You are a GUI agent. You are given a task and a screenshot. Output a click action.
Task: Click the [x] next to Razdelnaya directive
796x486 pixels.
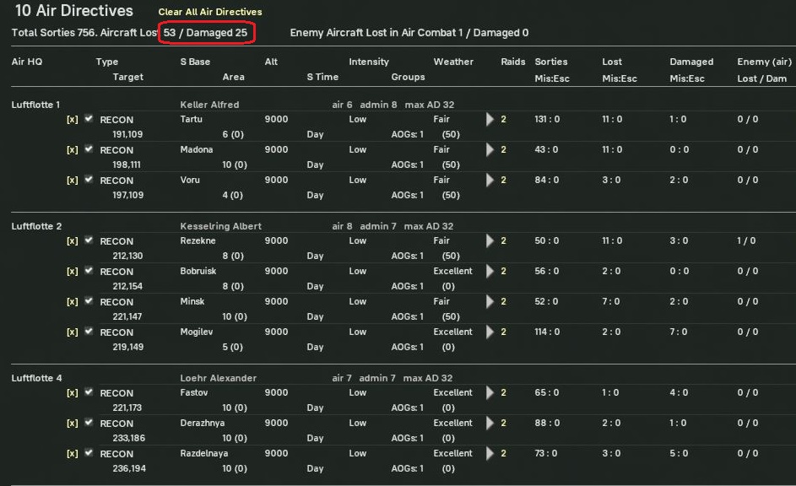(73, 454)
